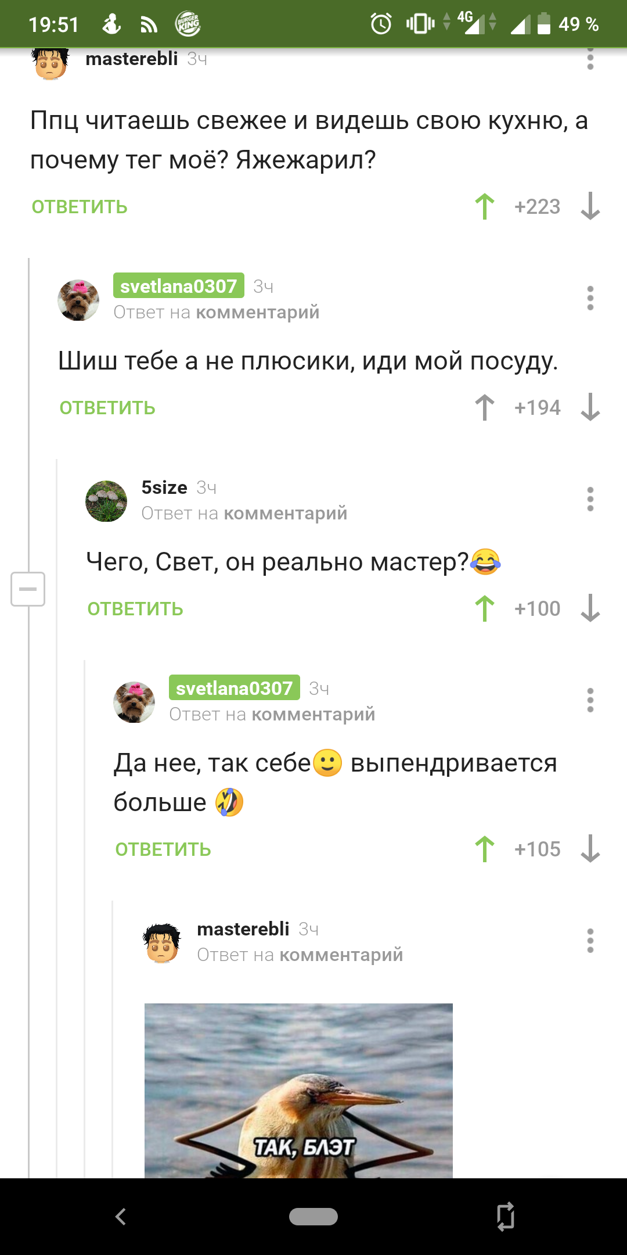Screen dimensions: 627x1255
Task: Open the svetlana0307 author badge on first reply
Action: point(179,286)
